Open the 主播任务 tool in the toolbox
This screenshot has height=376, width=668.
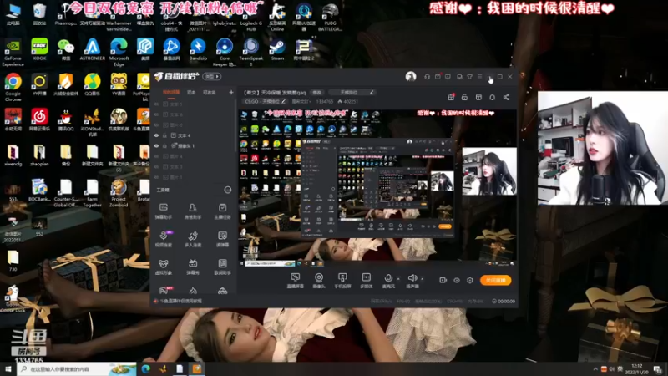tap(222, 211)
